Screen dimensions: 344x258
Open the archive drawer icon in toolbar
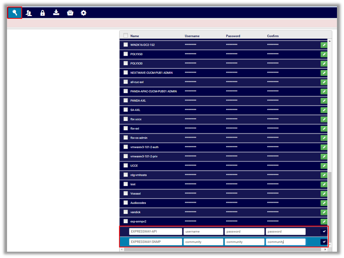70,13
